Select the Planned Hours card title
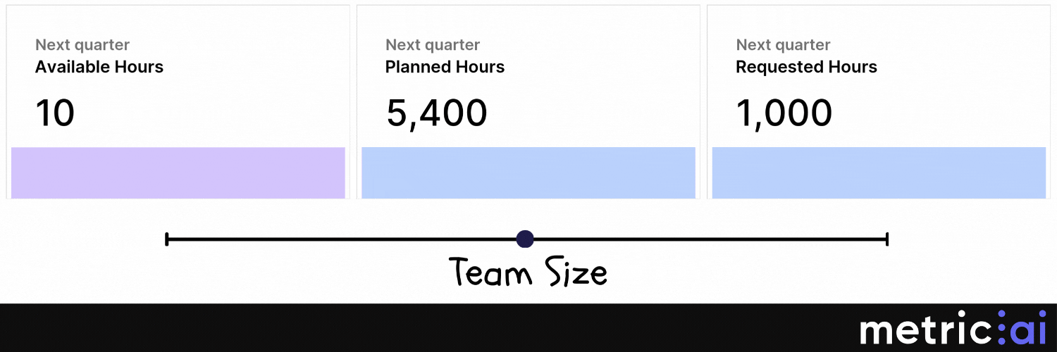Screen dimensions: 1057x352 445,68
